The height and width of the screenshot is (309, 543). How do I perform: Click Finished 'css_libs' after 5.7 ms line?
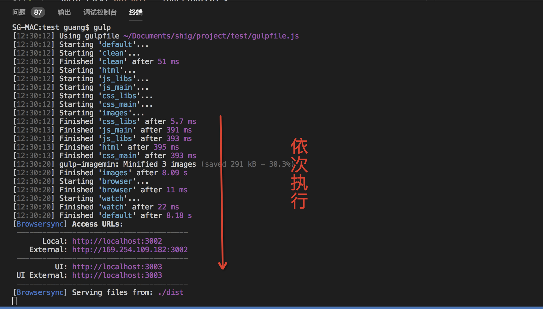(x=104, y=122)
